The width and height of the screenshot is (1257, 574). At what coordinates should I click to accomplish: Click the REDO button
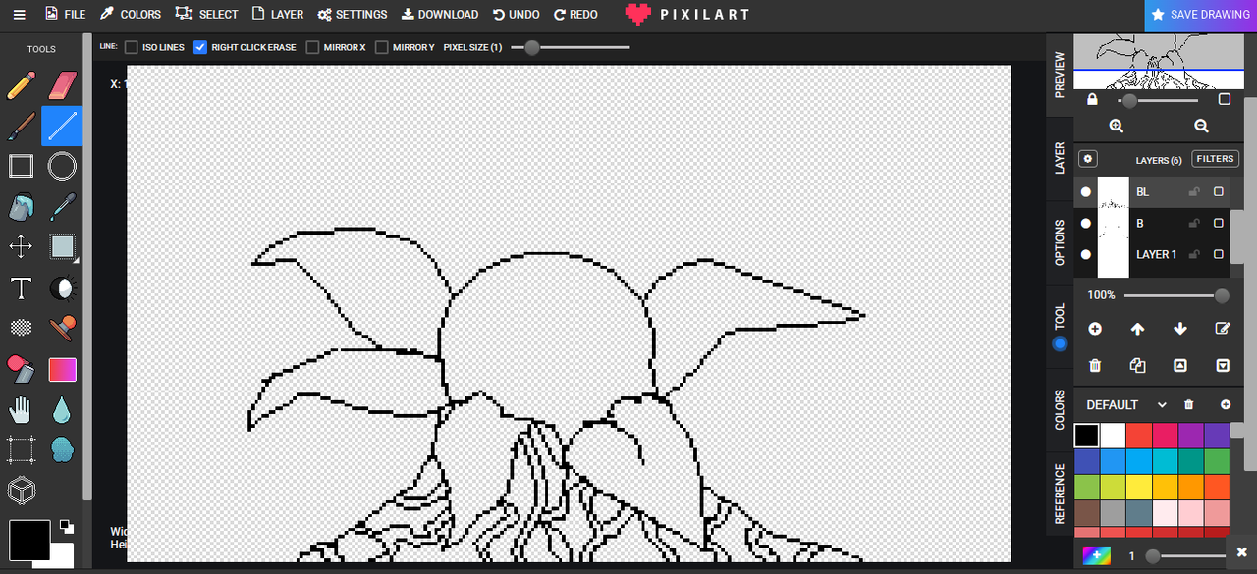coord(575,15)
